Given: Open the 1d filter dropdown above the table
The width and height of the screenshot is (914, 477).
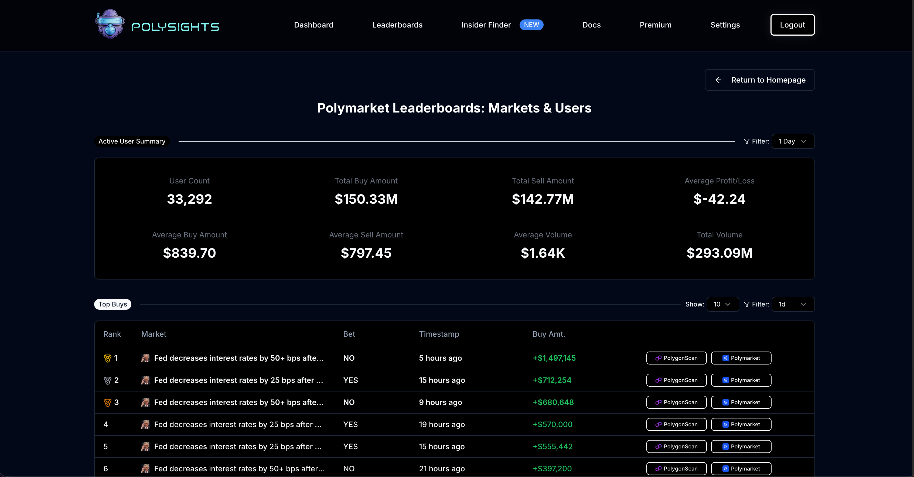Looking at the screenshot, I should 793,304.
